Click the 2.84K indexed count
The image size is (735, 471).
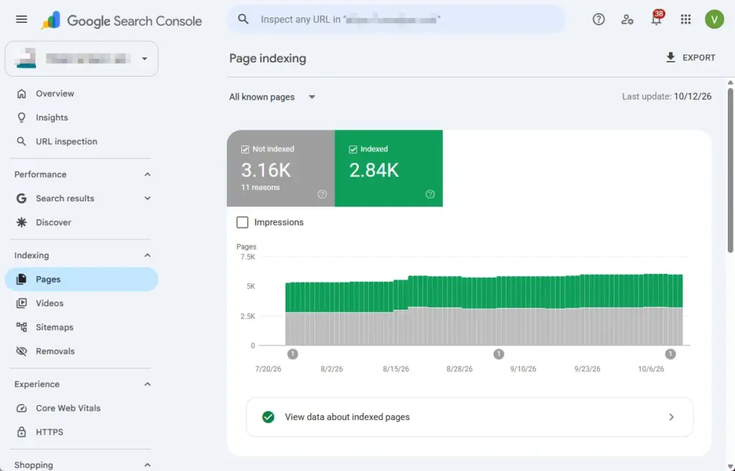[x=374, y=171]
